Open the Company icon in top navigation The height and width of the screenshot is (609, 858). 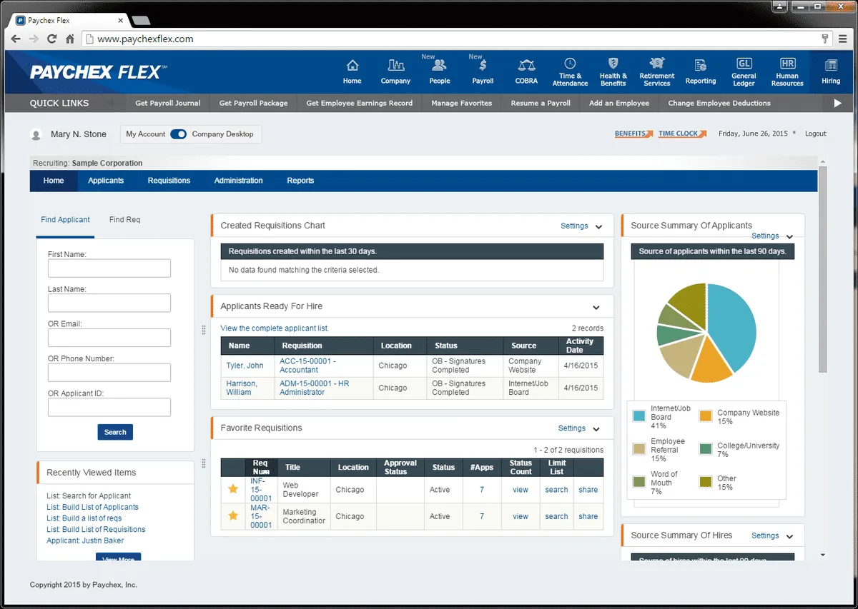pos(395,65)
